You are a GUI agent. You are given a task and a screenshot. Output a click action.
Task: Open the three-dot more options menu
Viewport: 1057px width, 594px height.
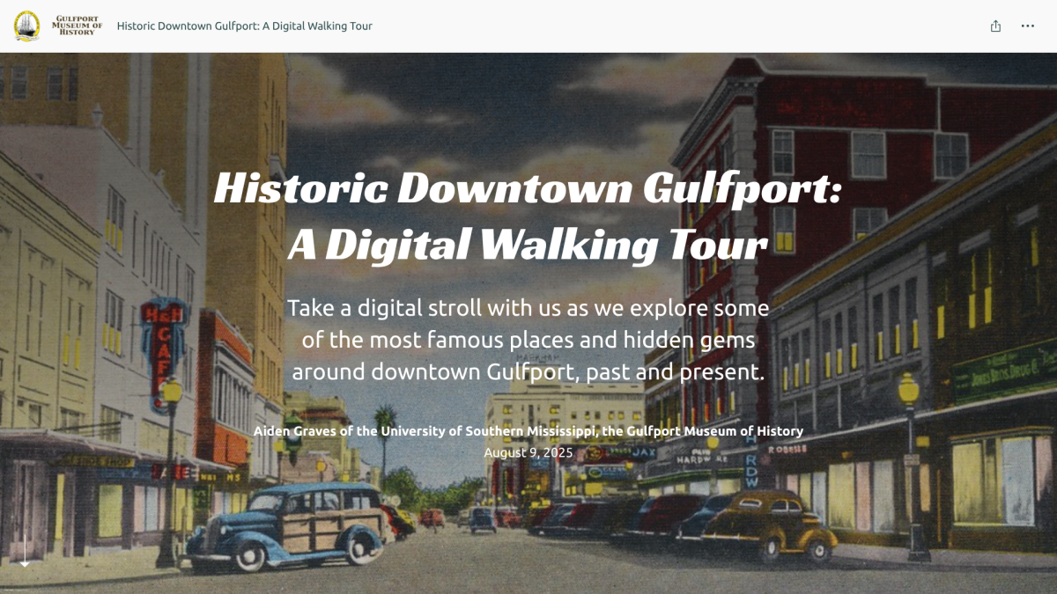tap(1027, 26)
